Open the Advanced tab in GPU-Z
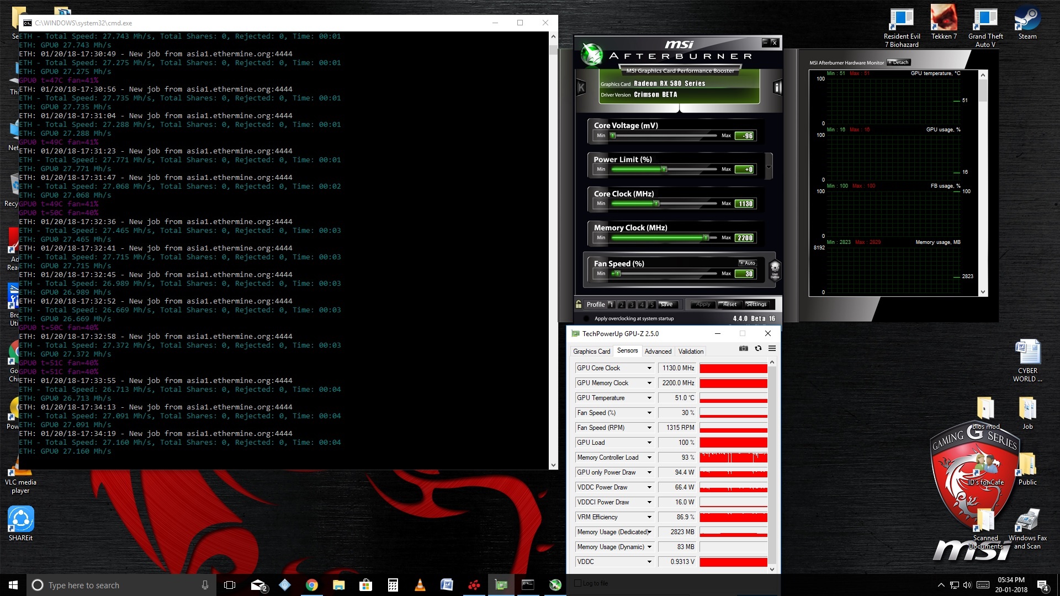The width and height of the screenshot is (1060, 596). coord(658,352)
